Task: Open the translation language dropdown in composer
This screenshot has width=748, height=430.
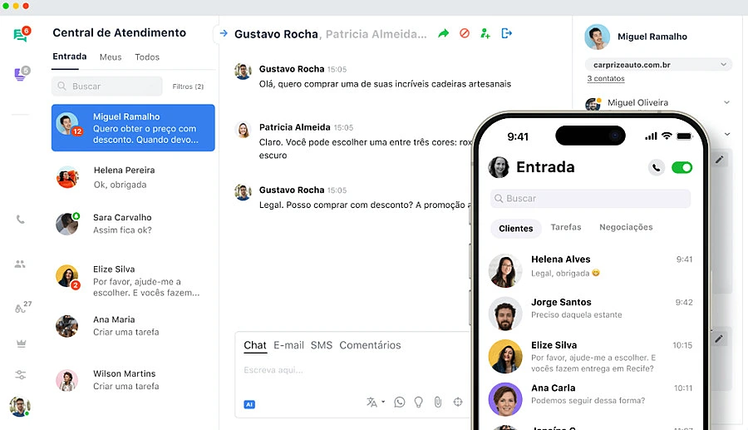Action: [x=375, y=402]
